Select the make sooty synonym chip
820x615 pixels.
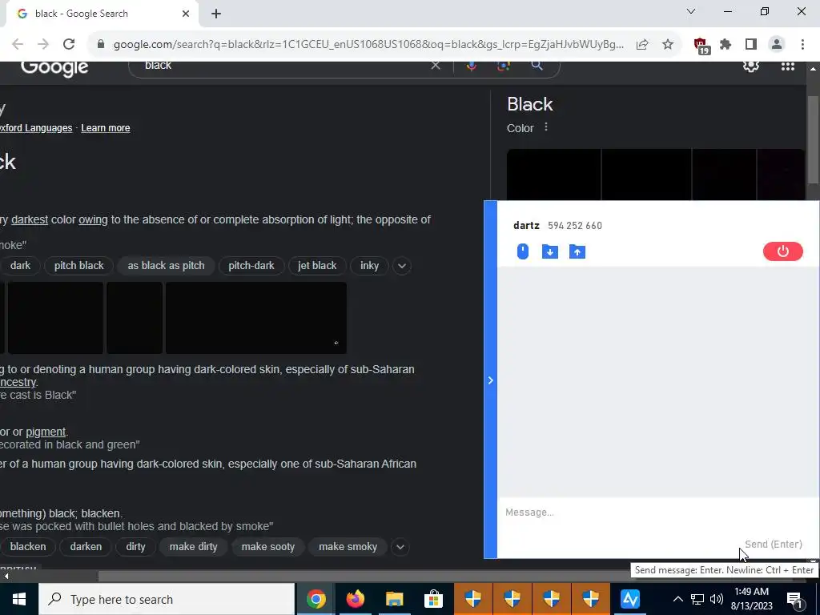267,546
